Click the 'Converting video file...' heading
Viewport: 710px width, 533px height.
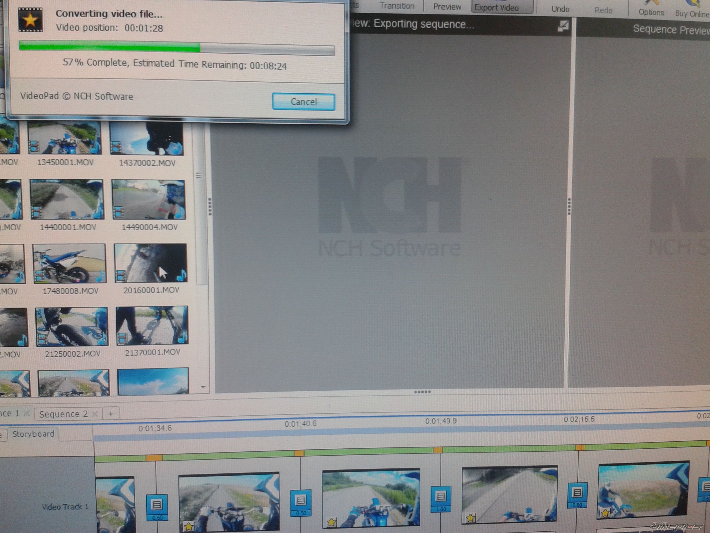(109, 14)
